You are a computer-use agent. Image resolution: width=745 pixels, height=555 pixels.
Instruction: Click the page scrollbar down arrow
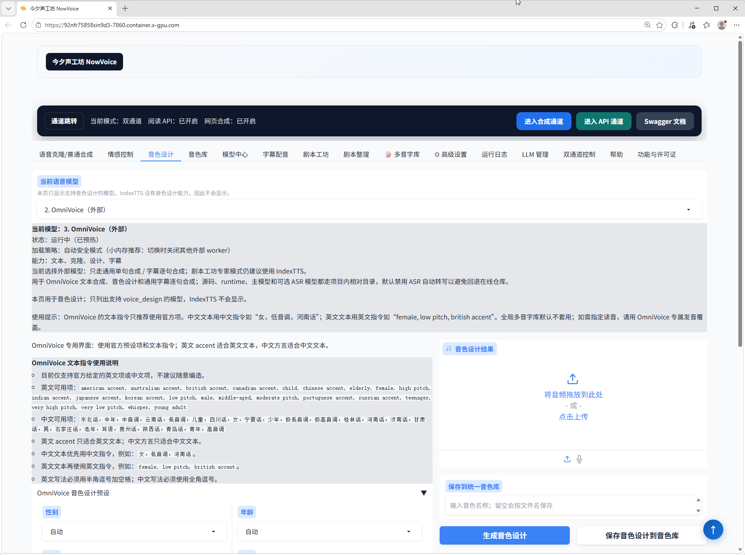pyautogui.click(x=740, y=550)
